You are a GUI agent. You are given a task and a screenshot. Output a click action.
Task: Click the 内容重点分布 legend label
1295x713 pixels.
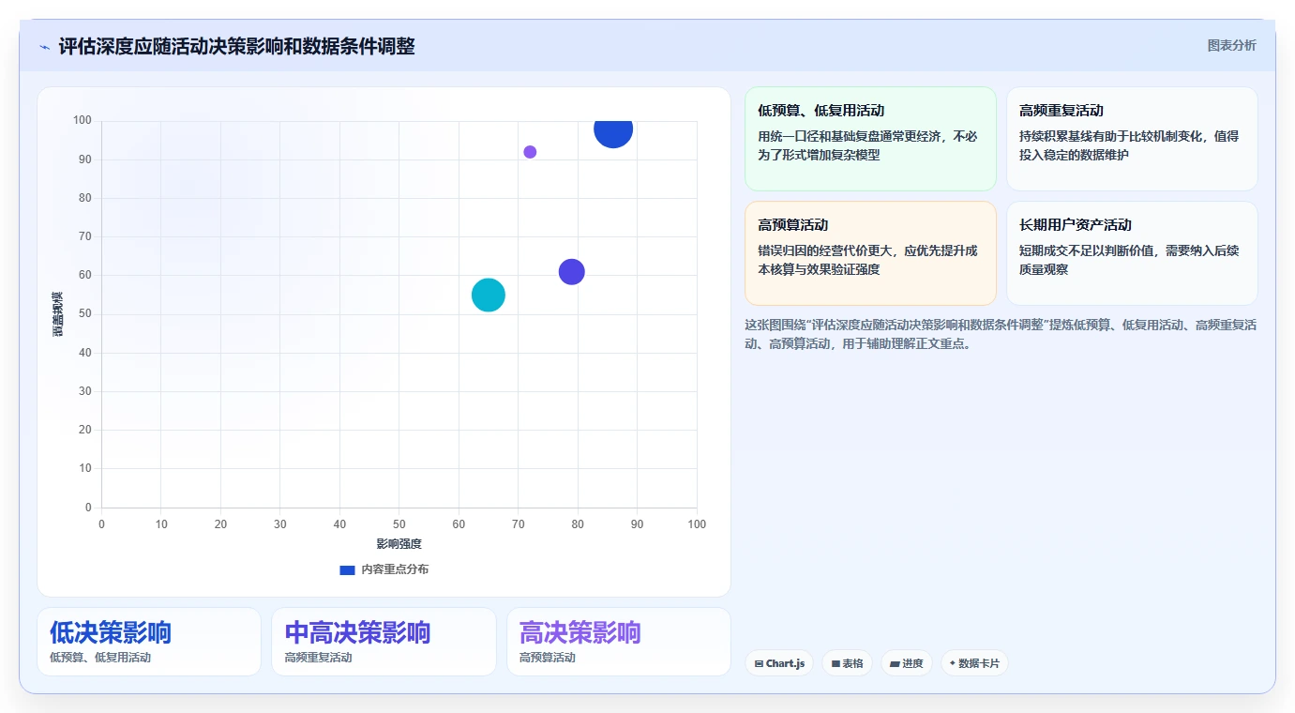tap(395, 569)
